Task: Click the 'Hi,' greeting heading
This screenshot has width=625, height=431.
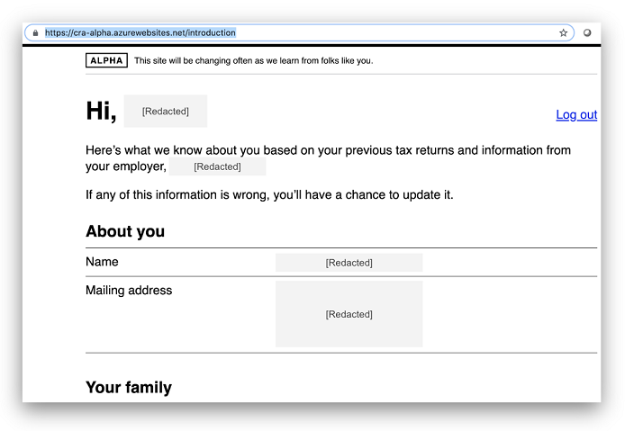Action: pyautogui.click(x=101, y=111)
